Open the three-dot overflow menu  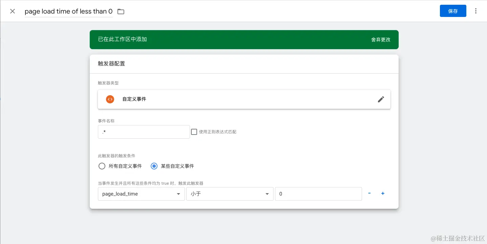[x=475, y=11]
